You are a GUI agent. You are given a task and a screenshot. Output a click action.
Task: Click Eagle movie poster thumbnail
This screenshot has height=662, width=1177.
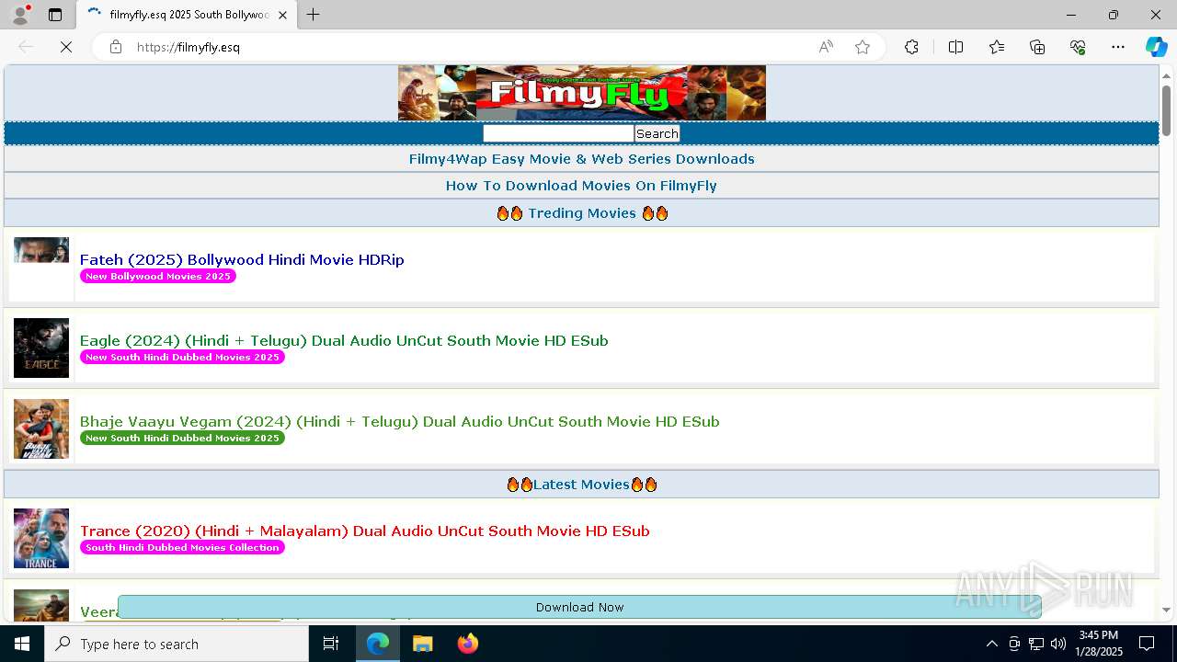coord(41,348)
